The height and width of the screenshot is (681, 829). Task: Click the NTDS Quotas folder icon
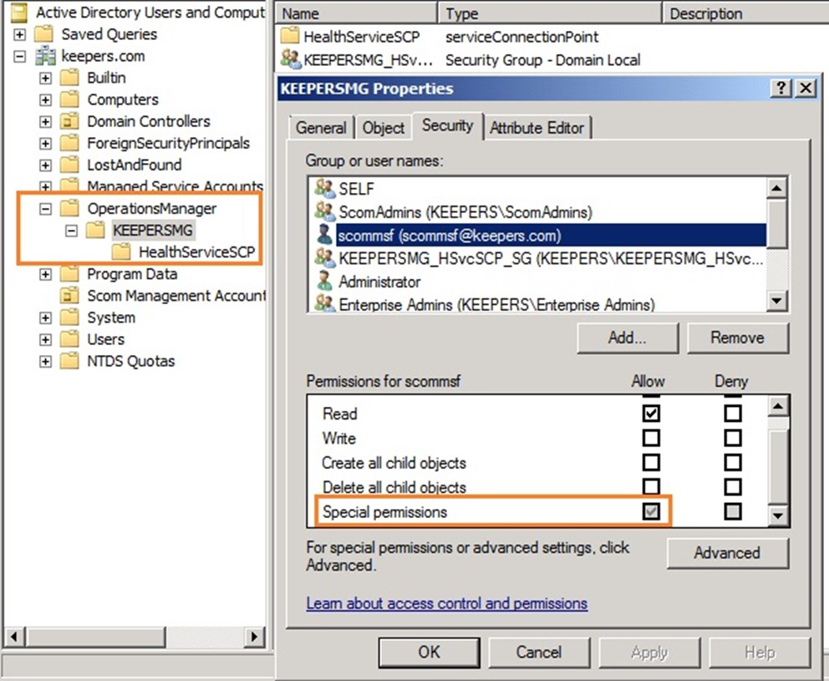coord(70,361)
